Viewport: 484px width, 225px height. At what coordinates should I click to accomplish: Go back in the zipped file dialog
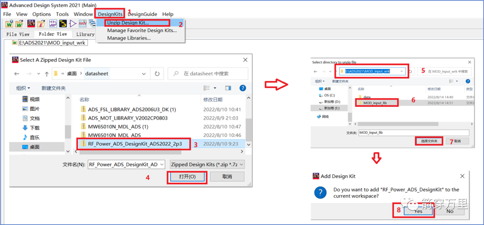point(17,74)
